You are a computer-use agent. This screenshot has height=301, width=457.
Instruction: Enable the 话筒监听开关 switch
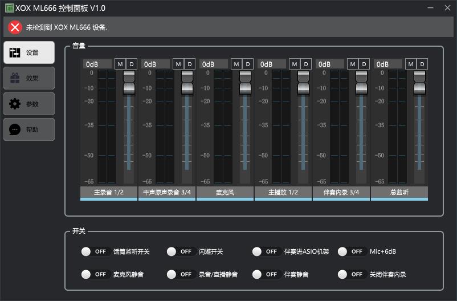tap(95, 251)
